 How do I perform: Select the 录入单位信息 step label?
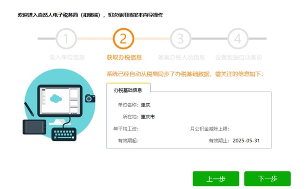click(x=67, y=57)
